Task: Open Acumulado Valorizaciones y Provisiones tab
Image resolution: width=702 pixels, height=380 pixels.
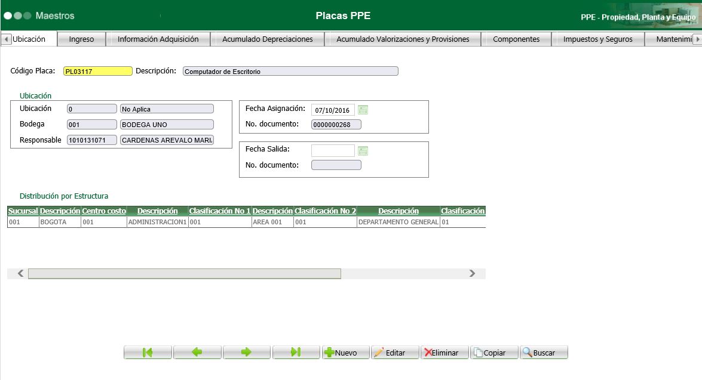Action: (403, 39)
